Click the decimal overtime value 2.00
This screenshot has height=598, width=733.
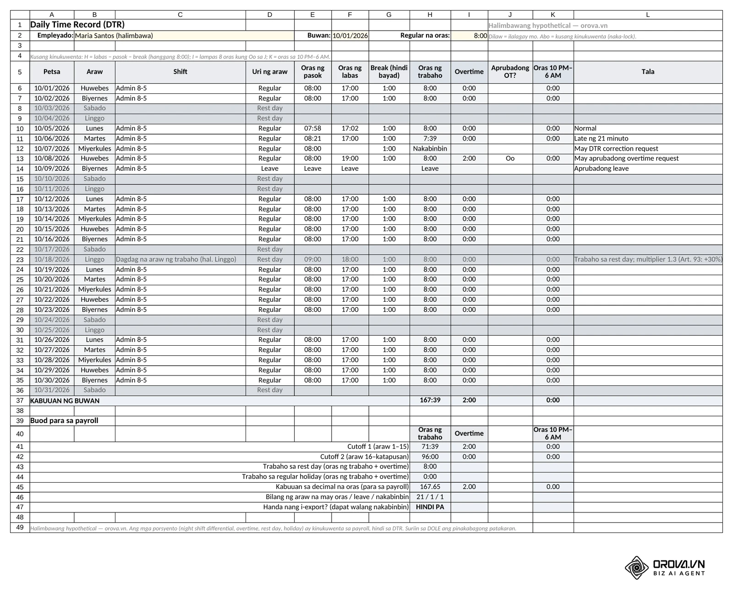tap(469, 487)
